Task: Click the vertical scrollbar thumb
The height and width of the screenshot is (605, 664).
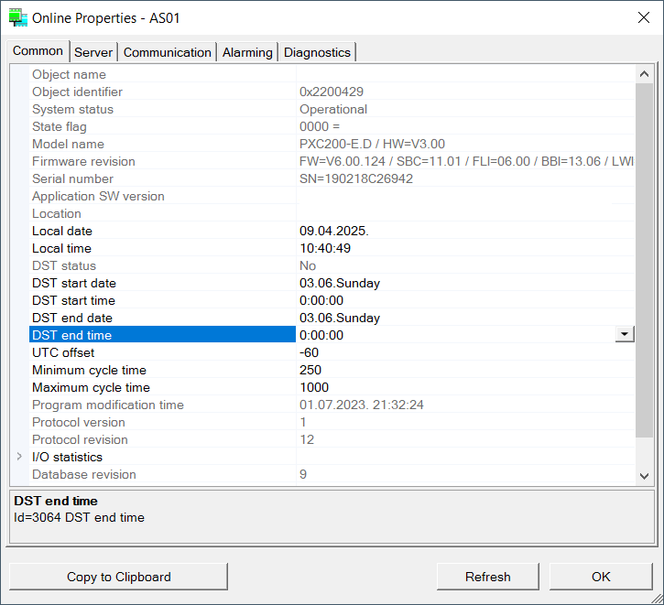Action: 644,260
